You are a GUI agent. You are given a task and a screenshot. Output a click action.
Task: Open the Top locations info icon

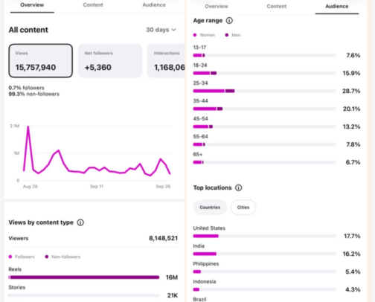[x=238, y=187]
